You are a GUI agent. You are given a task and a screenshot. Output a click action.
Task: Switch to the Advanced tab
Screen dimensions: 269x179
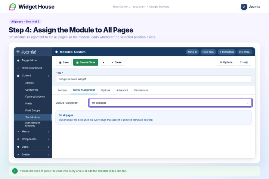pyautogui.click(x=122, y=90)
